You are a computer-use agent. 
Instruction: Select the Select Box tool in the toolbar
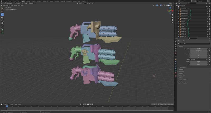[2, 8]
